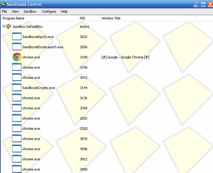Click the PID value 3032
Image resolution: width=213 pixels, height=173 pixels.
tap(83, 37)
